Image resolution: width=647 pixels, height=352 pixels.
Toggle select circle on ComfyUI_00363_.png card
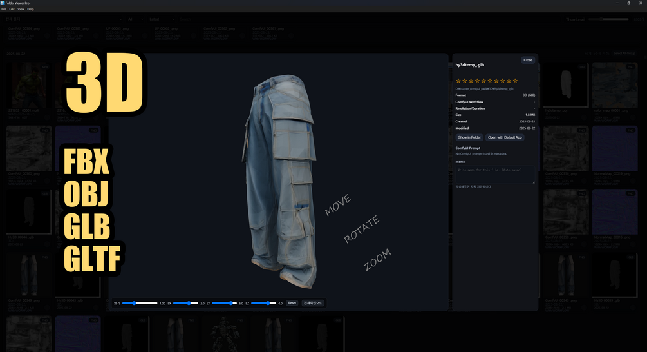95,36
